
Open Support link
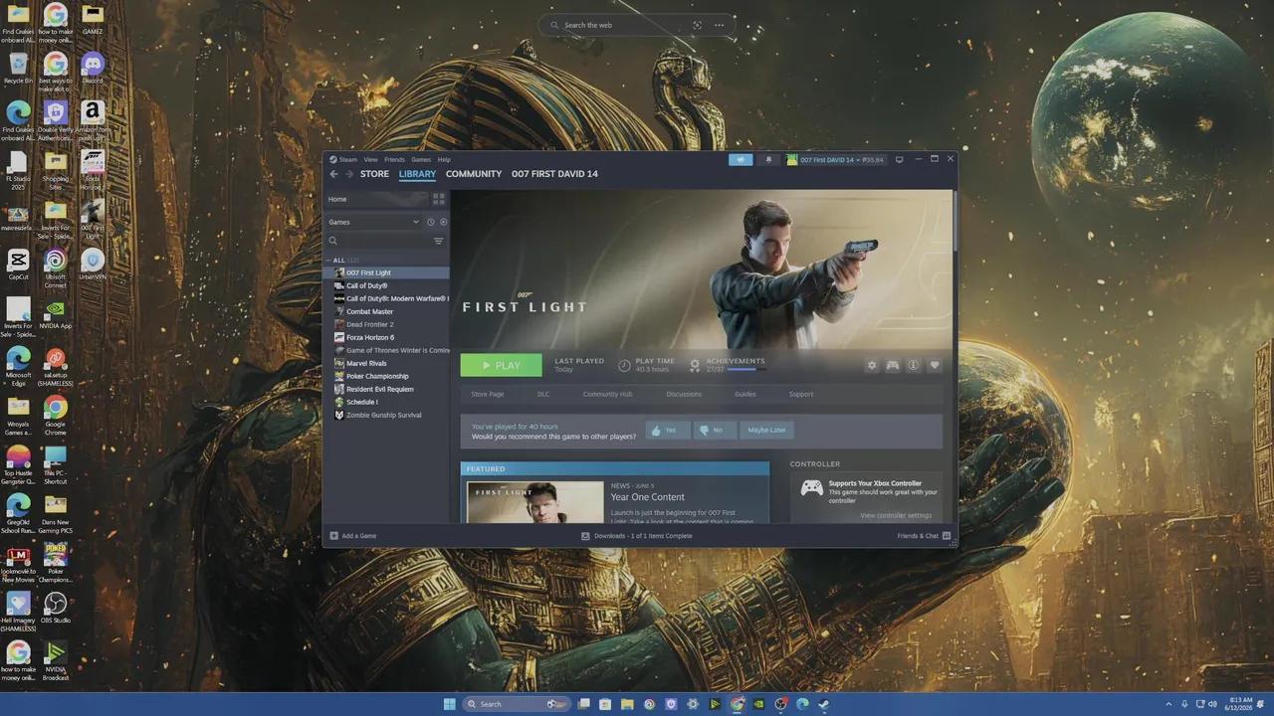[x=801, y=394]
